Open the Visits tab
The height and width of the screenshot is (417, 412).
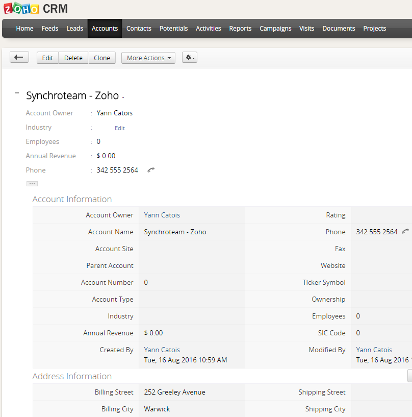point(306,29)
